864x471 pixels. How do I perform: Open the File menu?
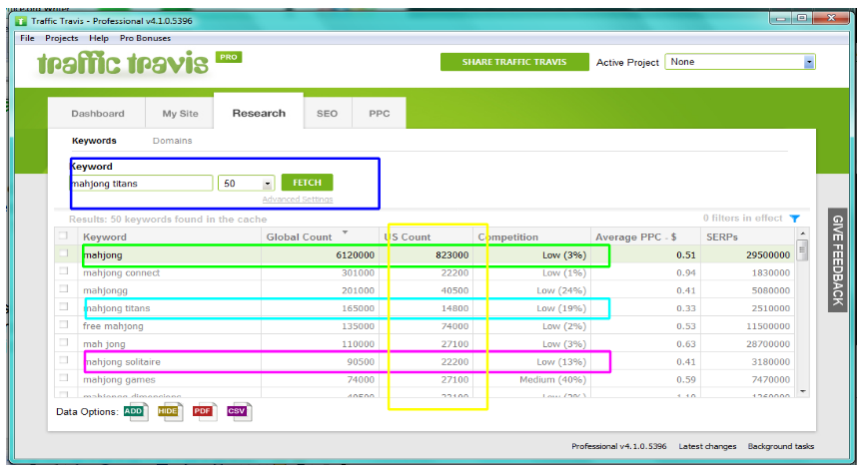point(27,38)
